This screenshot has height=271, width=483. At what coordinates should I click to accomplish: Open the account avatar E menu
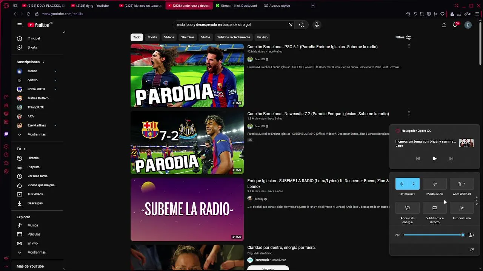(468, 25)
